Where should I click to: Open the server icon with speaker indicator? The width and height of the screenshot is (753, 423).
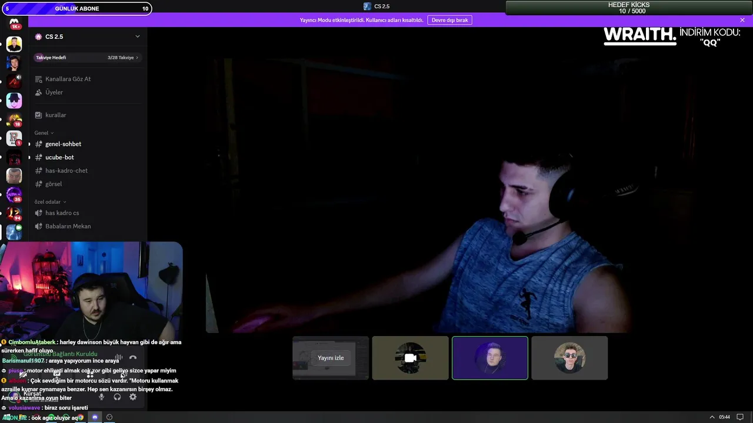click(x=14, y=82)
